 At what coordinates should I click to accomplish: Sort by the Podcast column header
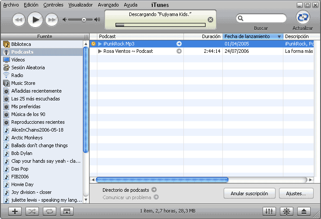(140, 36)
